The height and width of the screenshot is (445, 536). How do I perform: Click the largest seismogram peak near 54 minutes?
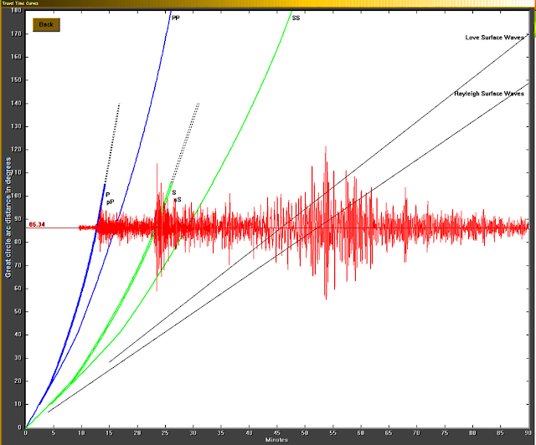(326, 147)
